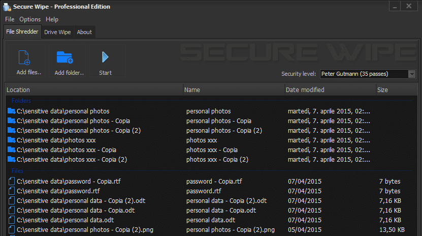Select folder icon for photos xxx - Copia (2)
This screenshot has height=236, width=422.
point(11,160)
